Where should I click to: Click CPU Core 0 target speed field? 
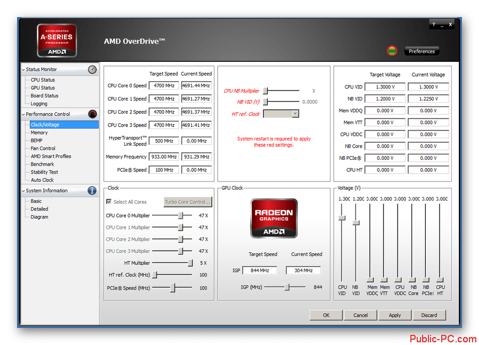[164, 86]
